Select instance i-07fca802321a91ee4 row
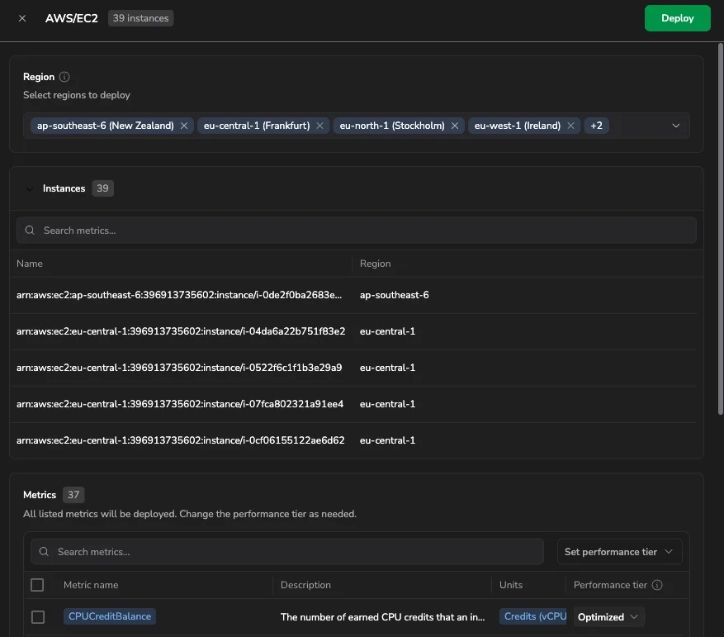724x637 pixels. tap(357, 404)
